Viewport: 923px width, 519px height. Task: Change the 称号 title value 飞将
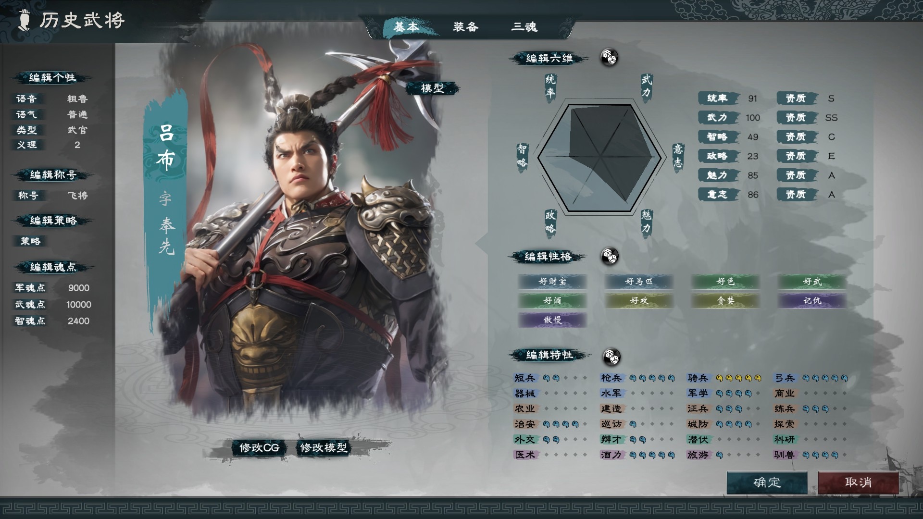[x=77, y=196]
